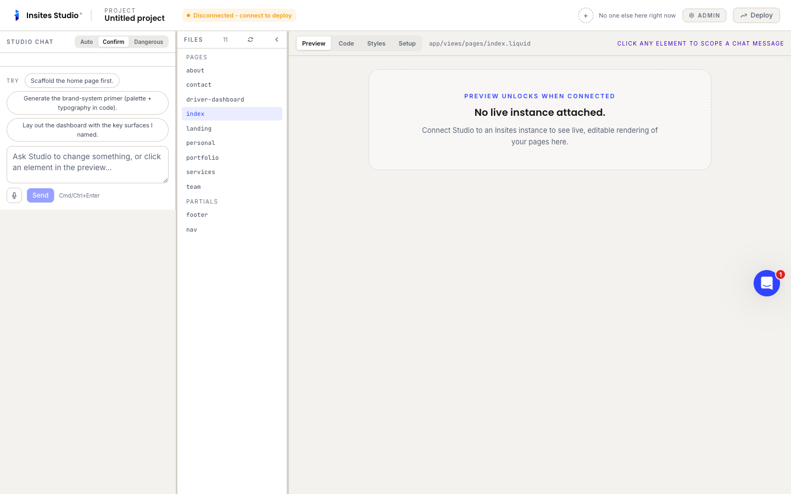Switch to the Preview tab
The height and width of the screenshot is (494, 791).
(x=314, y=43)
